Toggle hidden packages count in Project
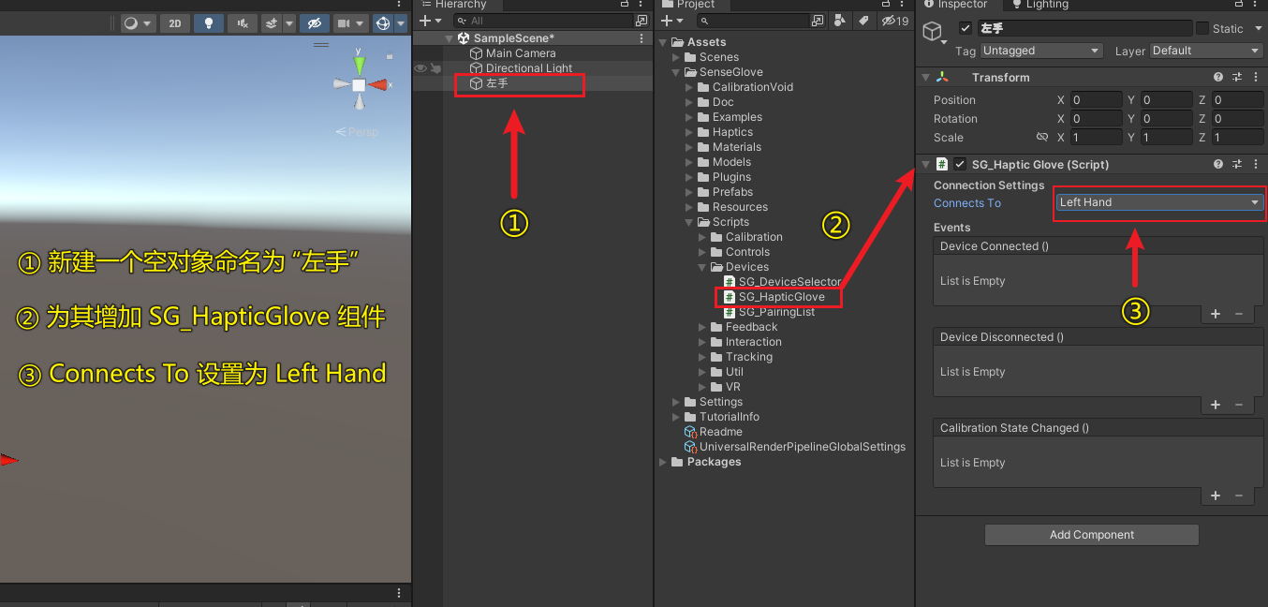 point(893,21)
